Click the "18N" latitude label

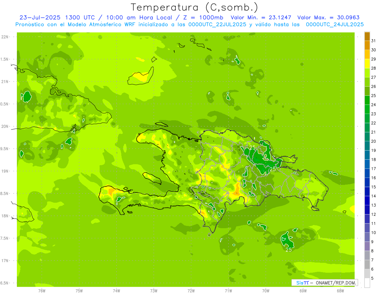pyautogui.click(x=5, y=216)
